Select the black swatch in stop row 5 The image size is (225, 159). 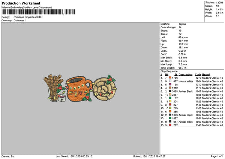pyautogui.click(x=170, y=91)
